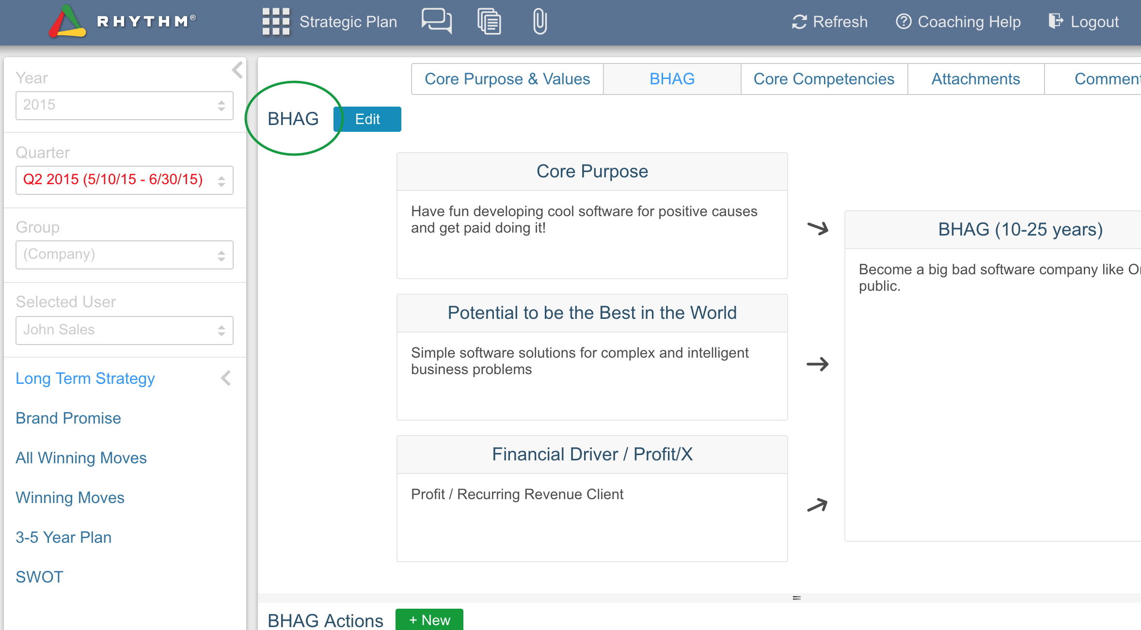The image size is (1141, 630).
Task: Open SWOT in sidebar
Action: pyautogui.click(x=39, y=577)
